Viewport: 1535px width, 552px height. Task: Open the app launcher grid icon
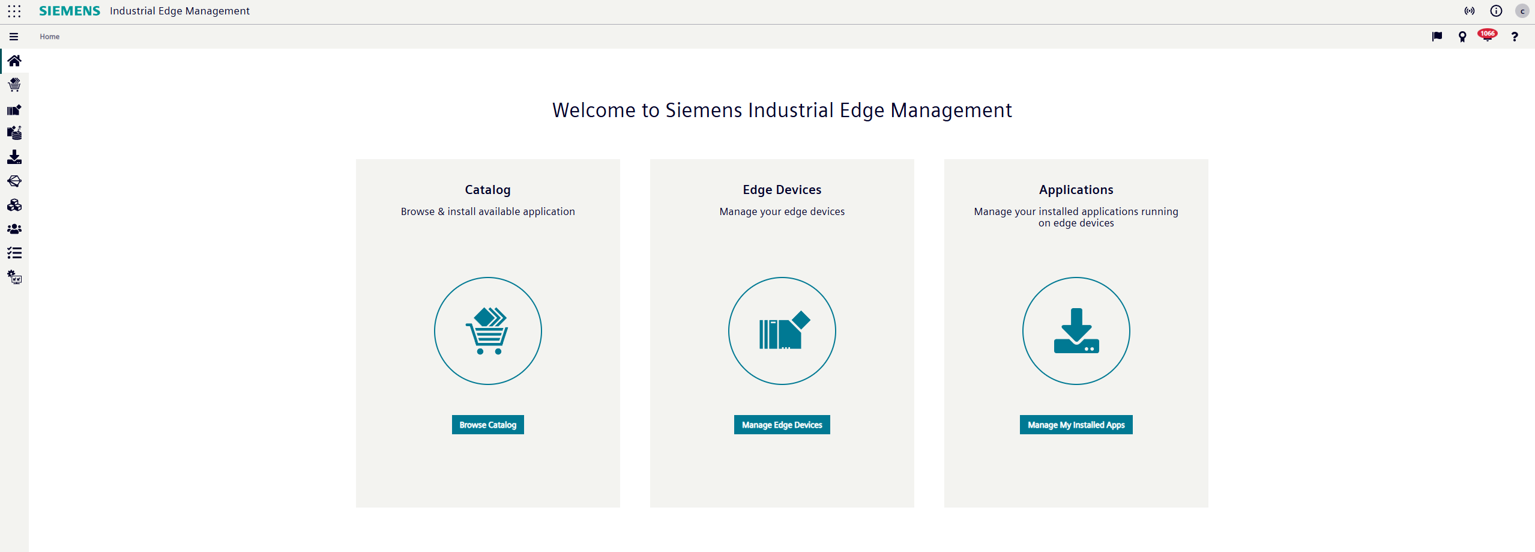click(14, 11)
